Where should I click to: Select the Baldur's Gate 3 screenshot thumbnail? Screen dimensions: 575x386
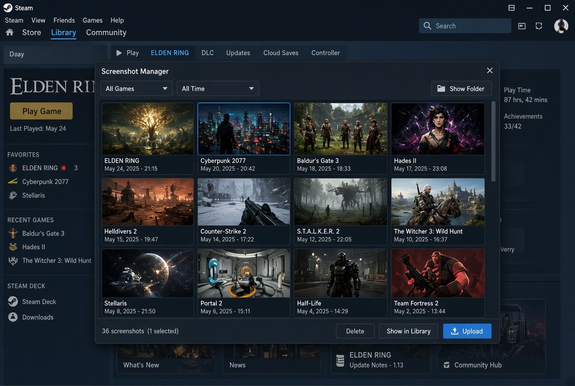pos(340,129)
